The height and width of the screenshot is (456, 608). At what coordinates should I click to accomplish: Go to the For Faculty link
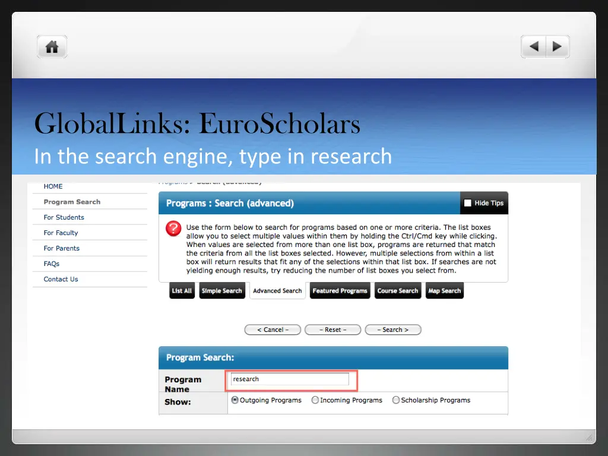click(61, 233)
